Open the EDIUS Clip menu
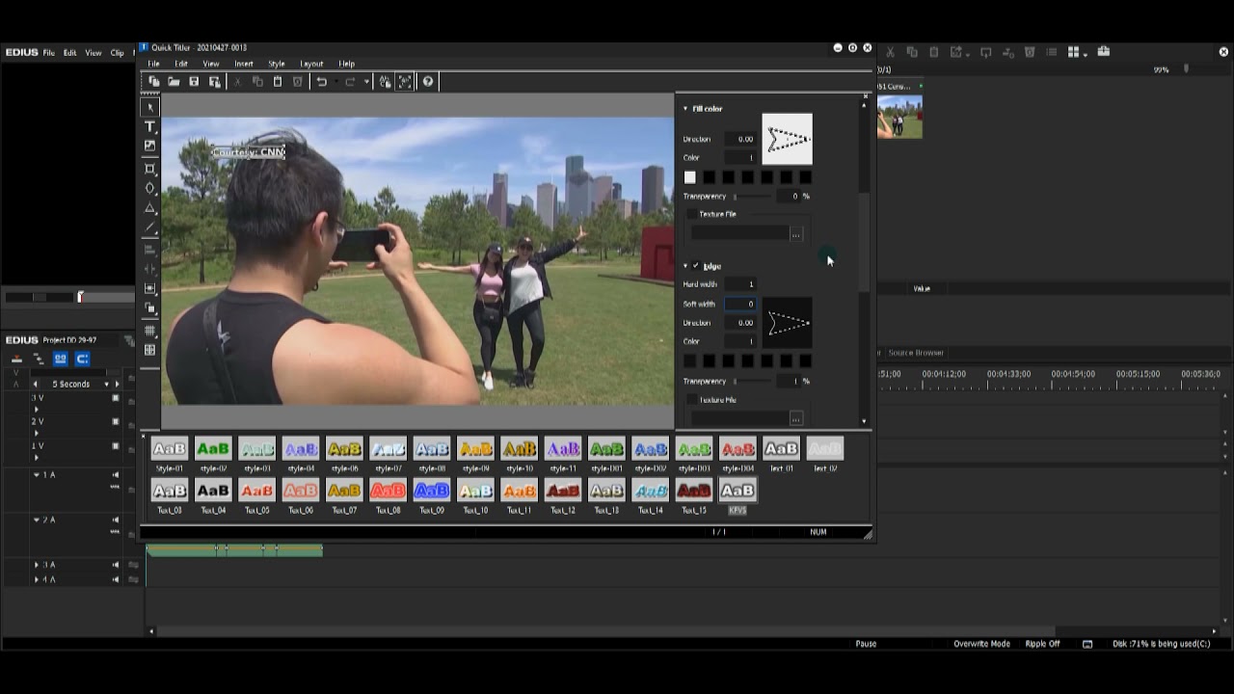This screenshot has height=694, width=1234. tap(118, 53)
